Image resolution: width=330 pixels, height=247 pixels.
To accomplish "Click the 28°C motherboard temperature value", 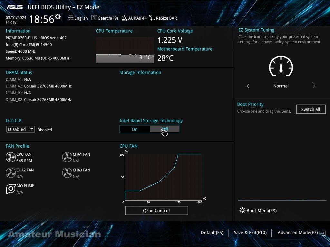I will tap(165, 58).
